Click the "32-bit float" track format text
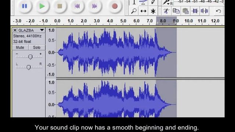The width and height of the screenshot is (235, 132). [x=22, y=41]
